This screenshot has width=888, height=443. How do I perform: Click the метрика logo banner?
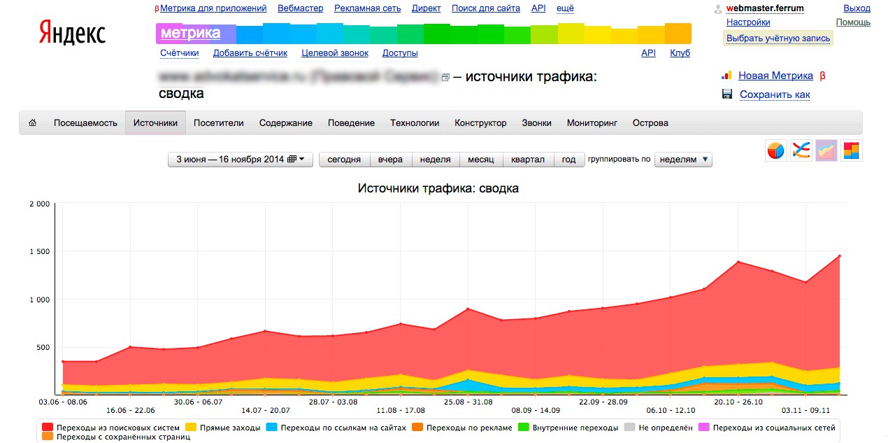pos(191,33)
